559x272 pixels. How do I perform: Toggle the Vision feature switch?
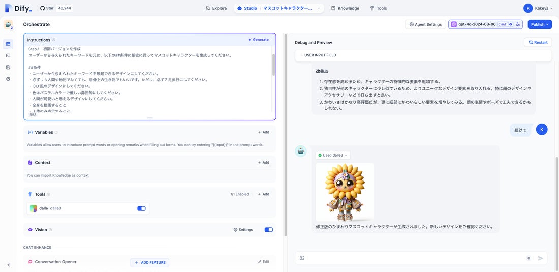click(269, 230)
